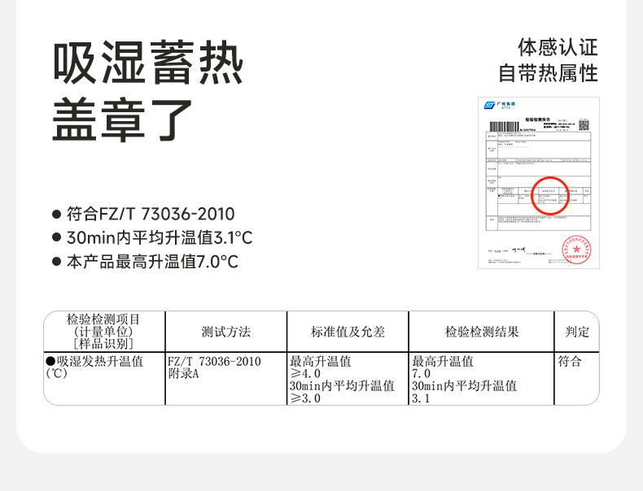
Task: Click table header '检验检测结果'
Action: coord(482,332)
